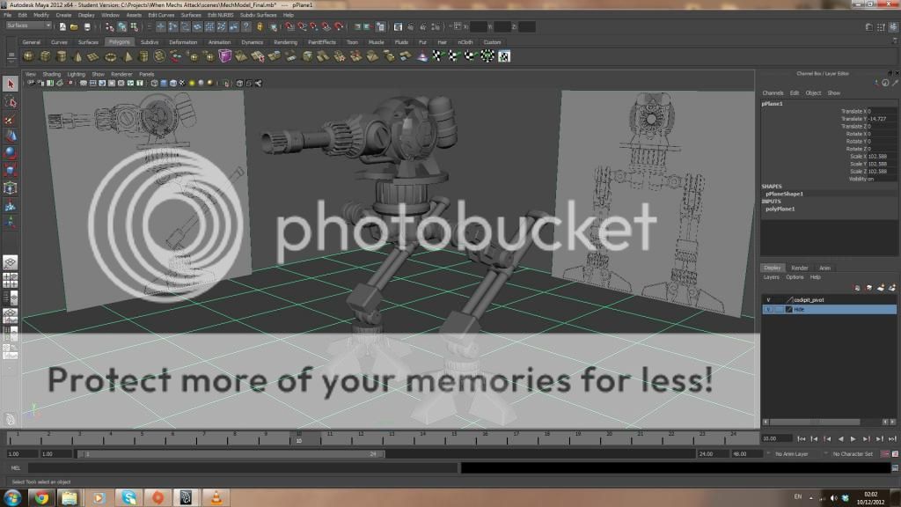Toggle display type box of Hide layer
901x507 pixels.
779,310
